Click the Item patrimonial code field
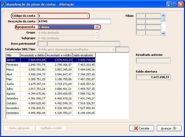Image resolution: width=185 pixels, height=137 pixels. pos(42,44)
